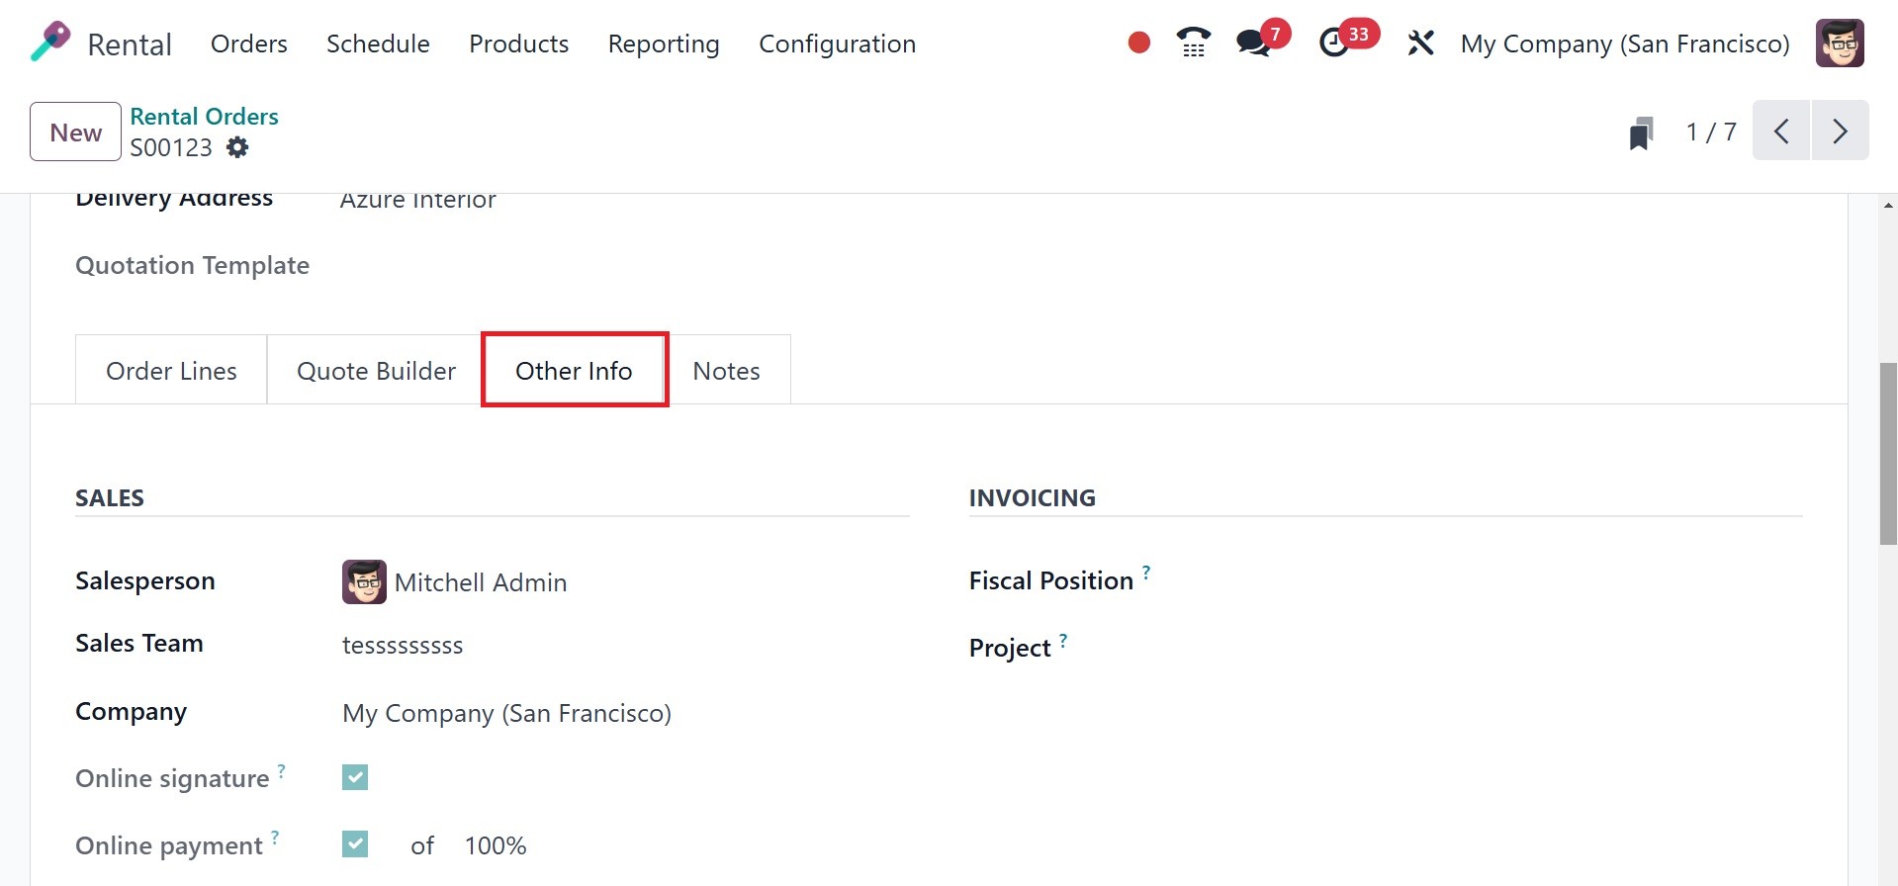Click the bookmark icon near pager
This screenshot has width=1898, height=886.
[1641, 133]
